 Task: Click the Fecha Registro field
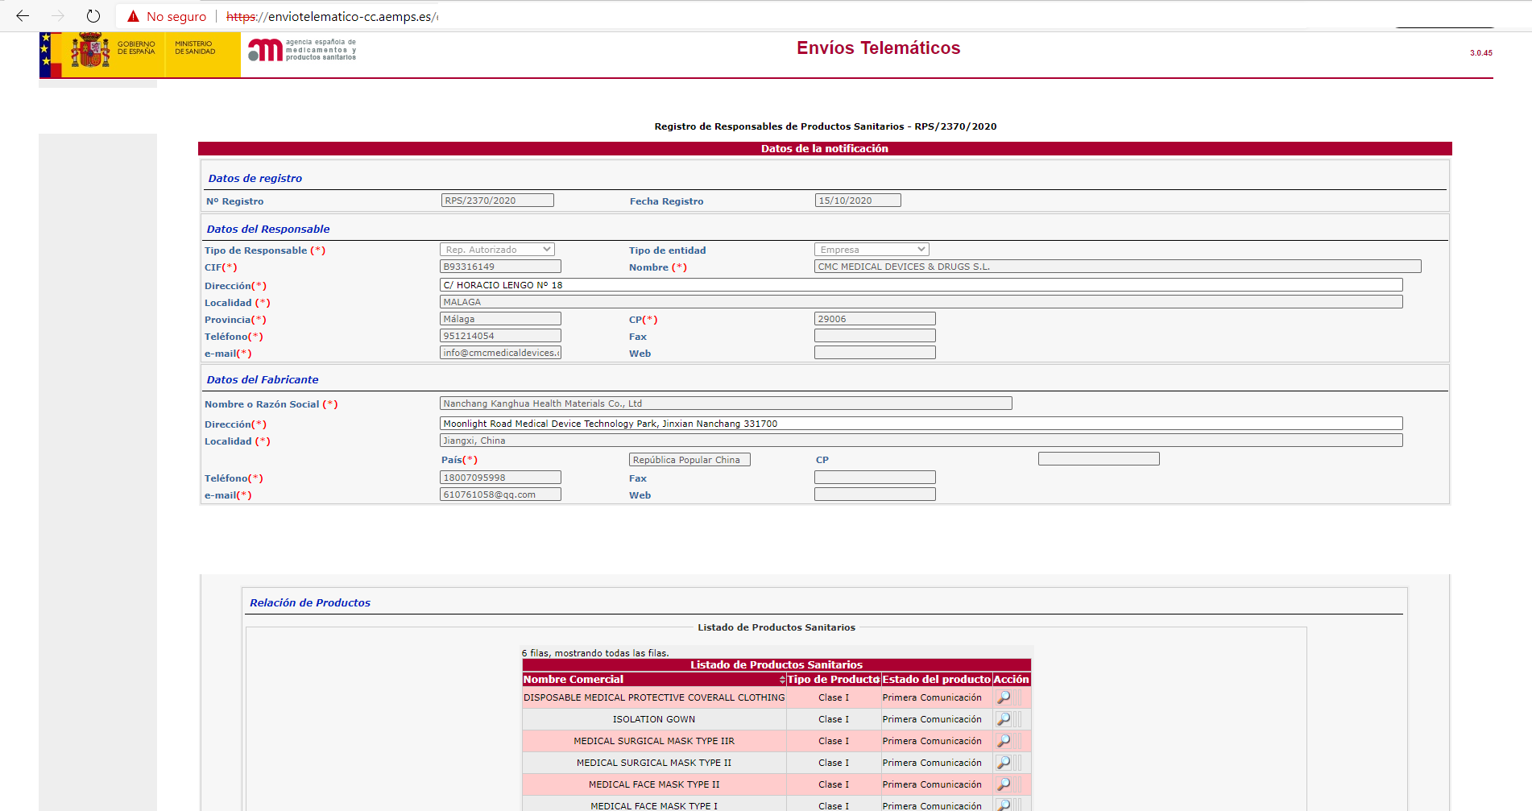(858, 201)
